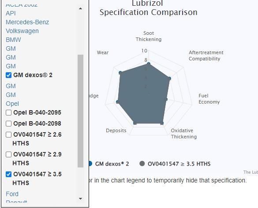Click the OV0401547 ≥ 3.5 HTHS legend dot
The width and height of the screenshot is (258, 208).
tap(142, 163)
